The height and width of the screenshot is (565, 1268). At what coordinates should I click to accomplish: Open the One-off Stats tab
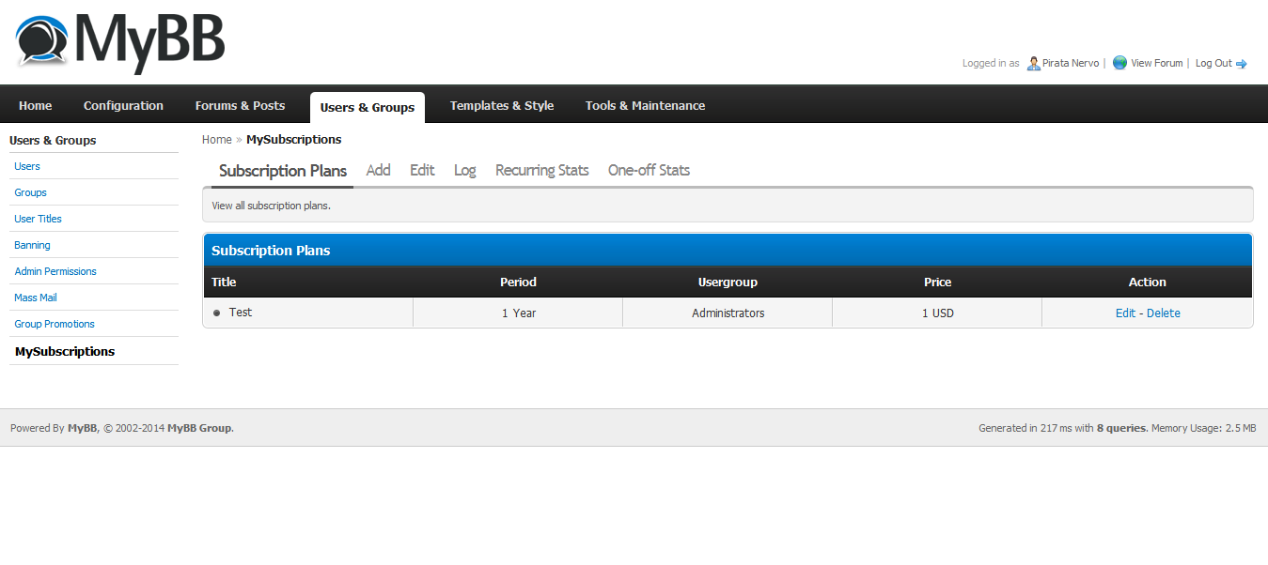tap(649, 171)
